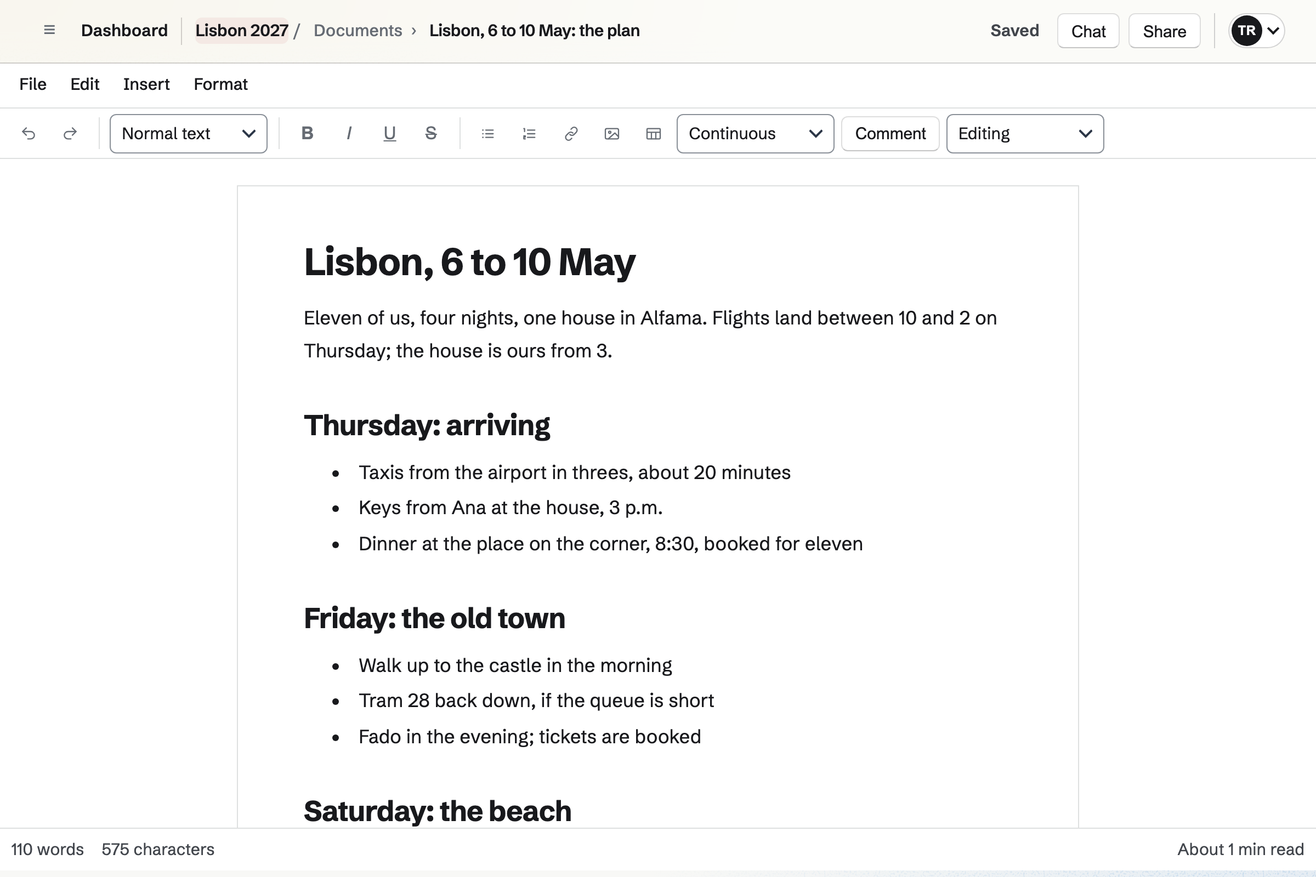Insert a numbered list
Viewport: 1316px width, 877px height.
coord(529,134)
